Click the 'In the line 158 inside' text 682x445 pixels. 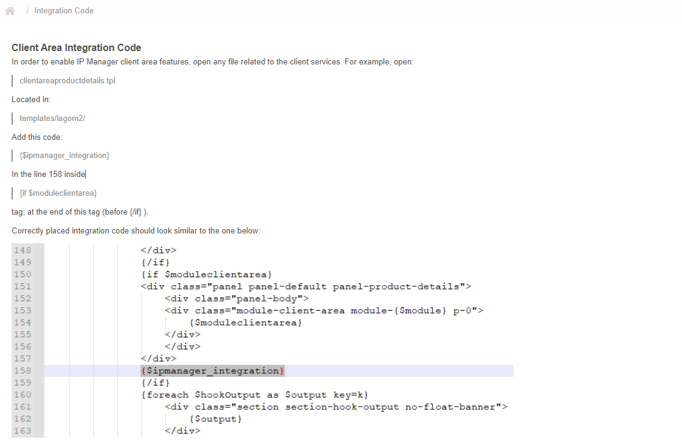(x=48, y=174)
